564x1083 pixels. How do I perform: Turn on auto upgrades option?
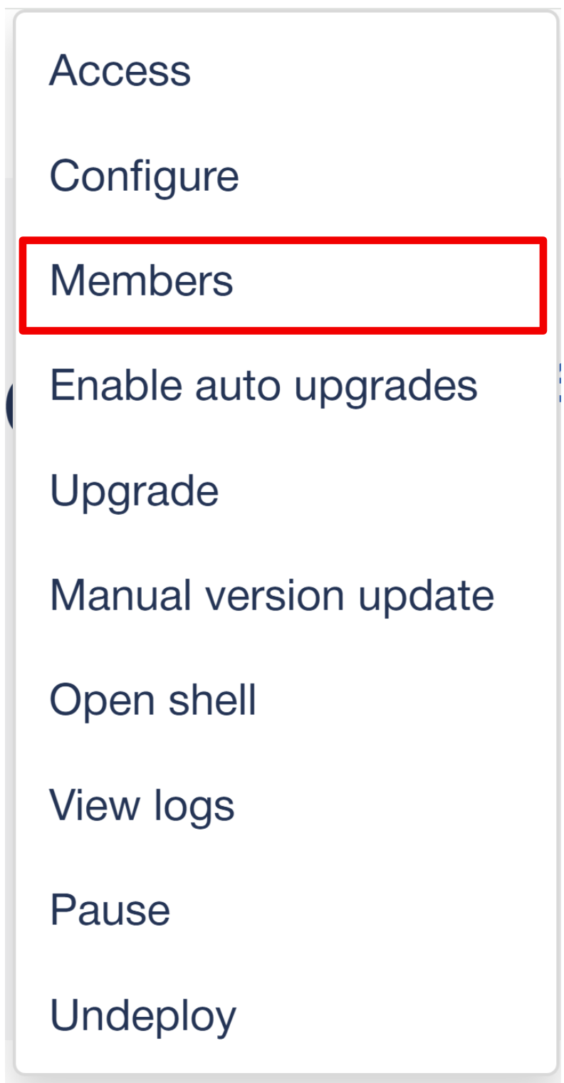pyautogui.click(x=285, y=385)
